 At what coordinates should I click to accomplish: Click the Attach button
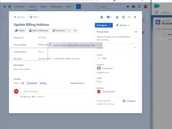point(20,31)
